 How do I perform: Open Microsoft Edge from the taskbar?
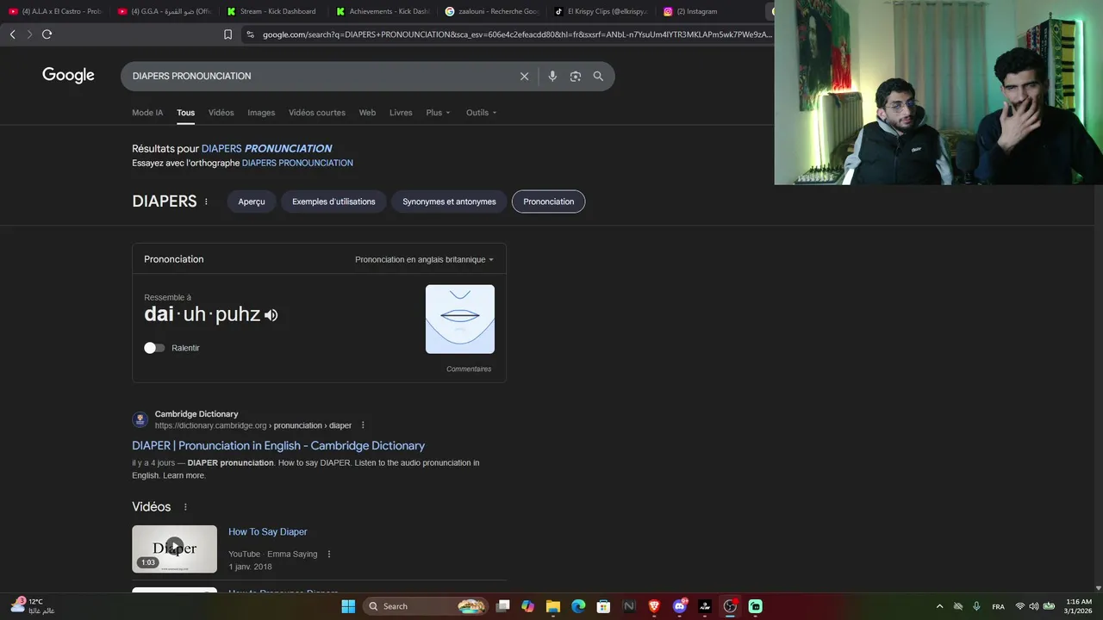click(x=578, y=606)
